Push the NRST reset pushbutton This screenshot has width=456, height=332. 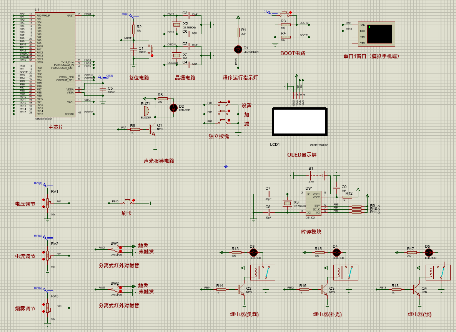point(151,50)
